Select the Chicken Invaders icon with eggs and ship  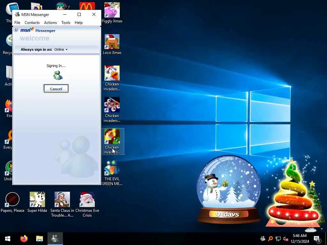pyautogui.click(x=112, y=110)
